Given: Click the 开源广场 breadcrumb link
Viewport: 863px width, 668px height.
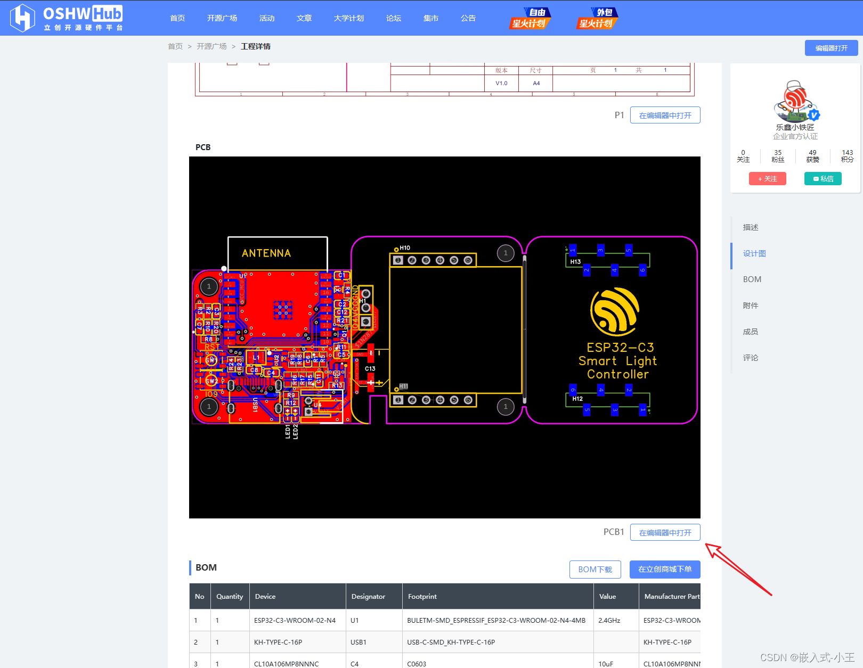Looking at the screenshot, I should pyautogui.click(x=211, y=46).
